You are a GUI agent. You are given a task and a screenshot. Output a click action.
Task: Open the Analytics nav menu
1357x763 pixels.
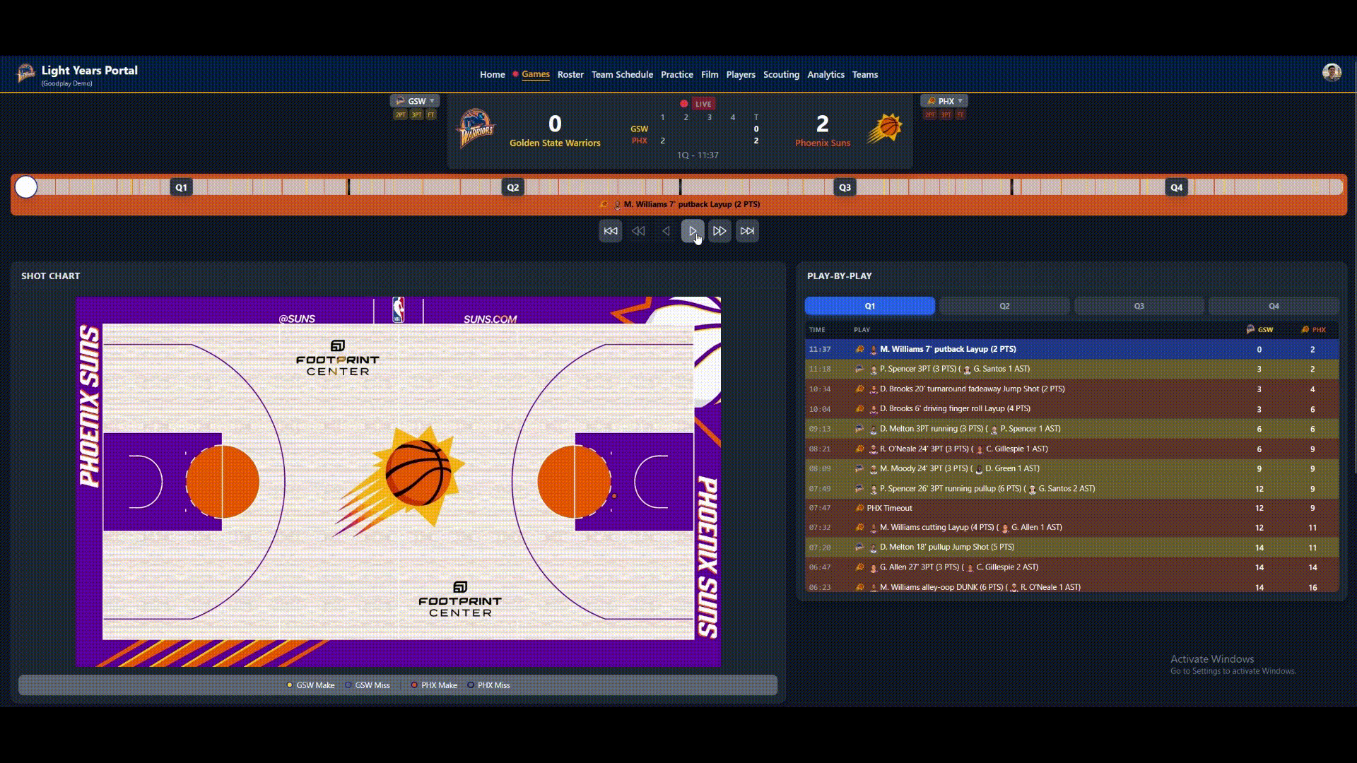(x=826, y=74)
